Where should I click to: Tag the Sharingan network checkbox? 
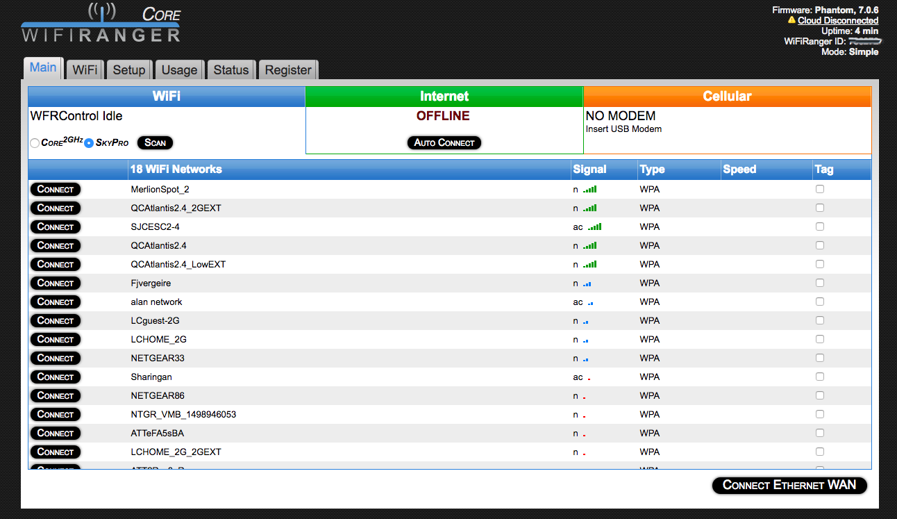pos(820,377)
